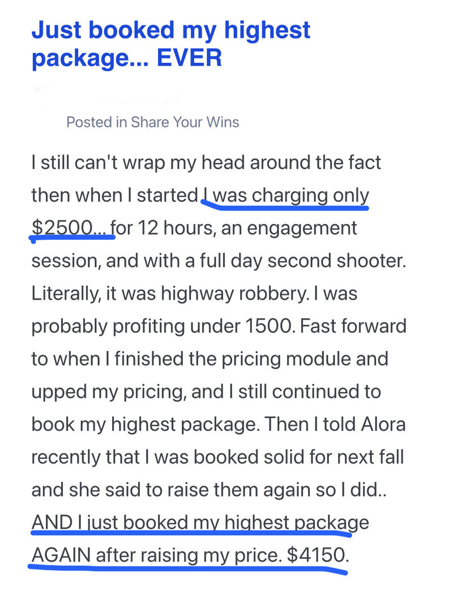453x590 pixels.
Task: Click the underlined 'AND I just booked' line
Action: 200,523
